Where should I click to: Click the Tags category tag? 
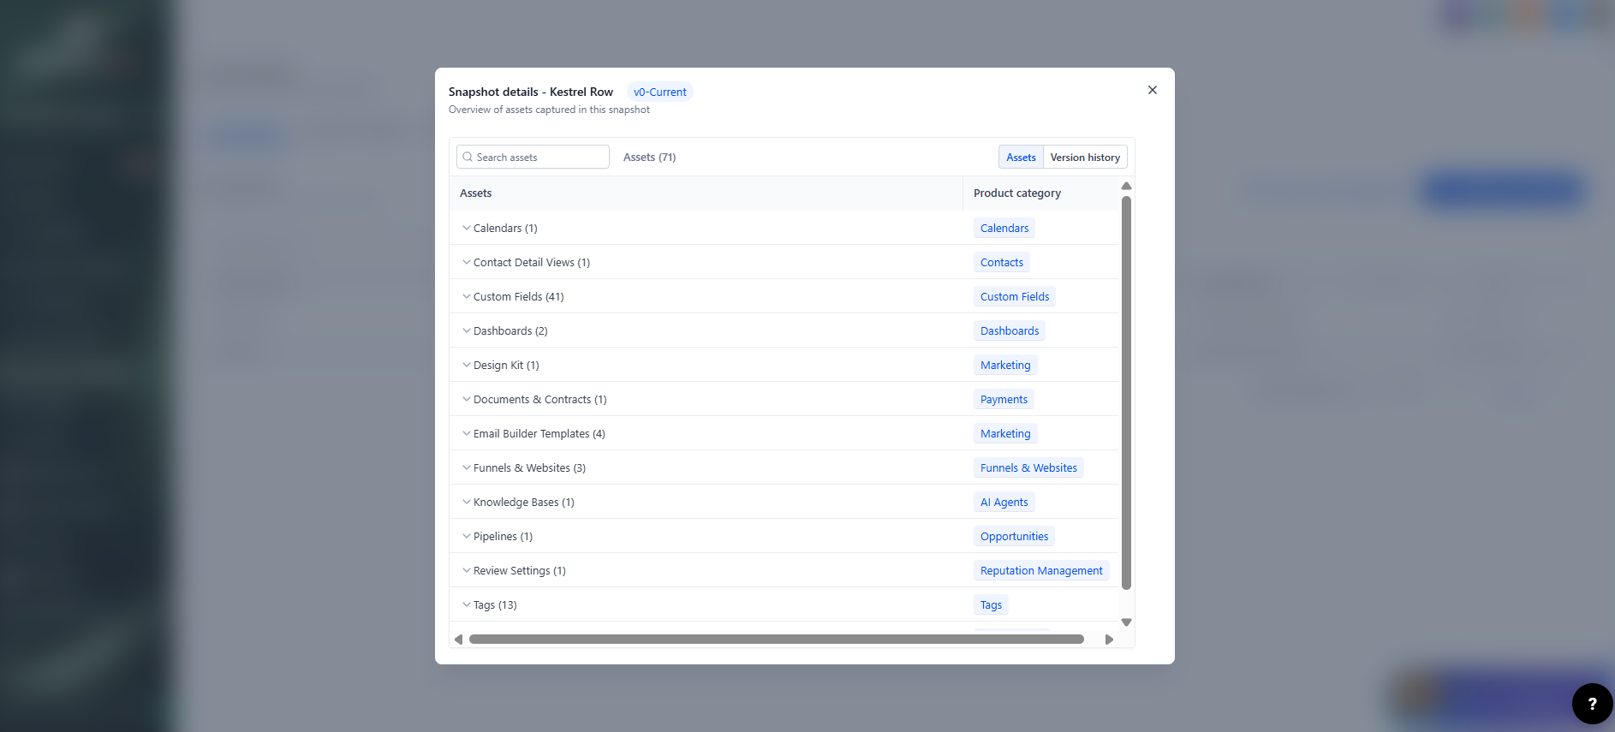click(991, 604)
